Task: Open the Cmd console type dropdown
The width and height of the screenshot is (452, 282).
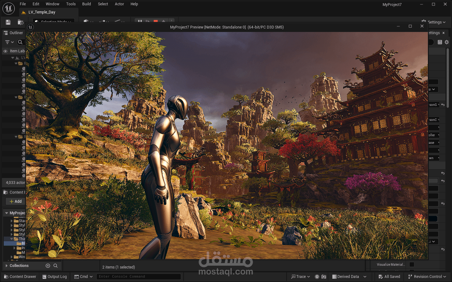Action: point(83,277)
